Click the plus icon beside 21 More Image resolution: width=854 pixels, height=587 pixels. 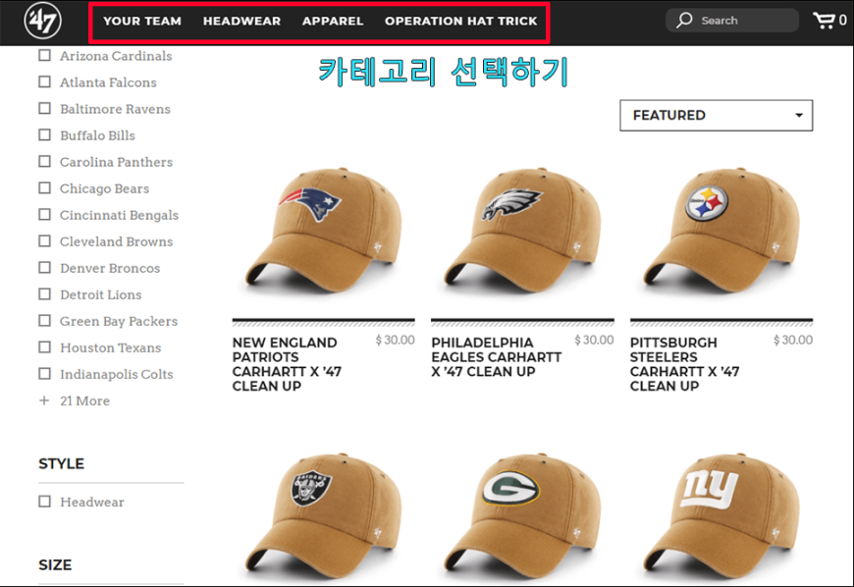click(x=44, y=400)
